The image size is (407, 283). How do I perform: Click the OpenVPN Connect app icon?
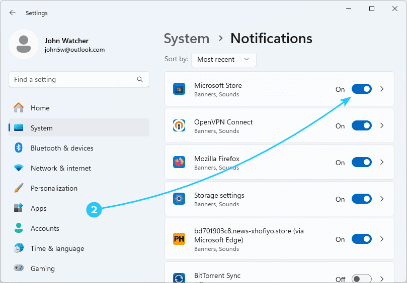point(179,125)
